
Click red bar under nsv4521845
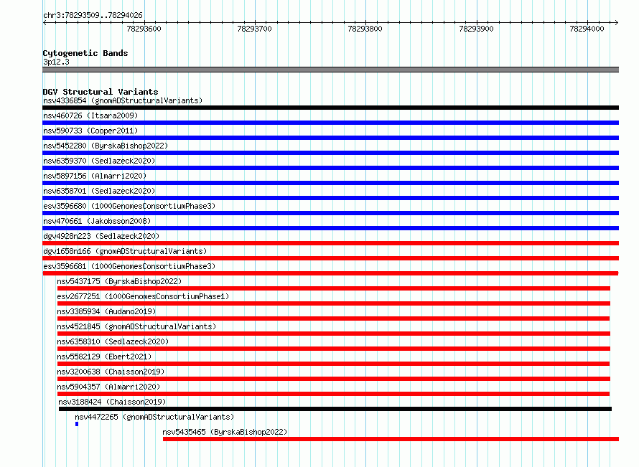[x=334, y=334]
